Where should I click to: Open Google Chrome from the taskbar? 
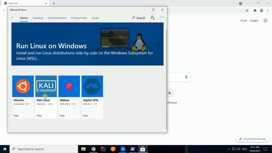pos(93,149)
